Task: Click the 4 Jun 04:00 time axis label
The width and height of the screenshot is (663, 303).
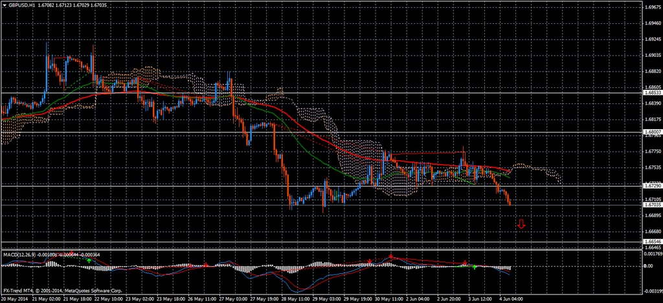Action: (510, 299)
